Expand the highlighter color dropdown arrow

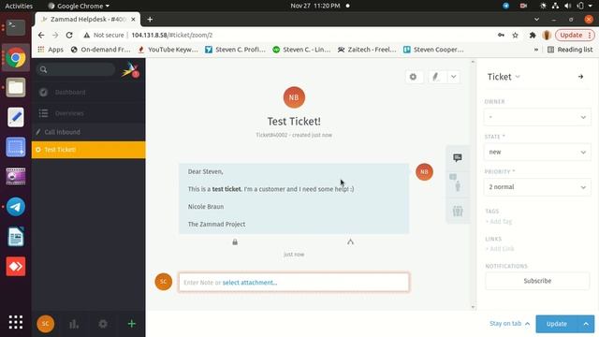tap(453, 77)
